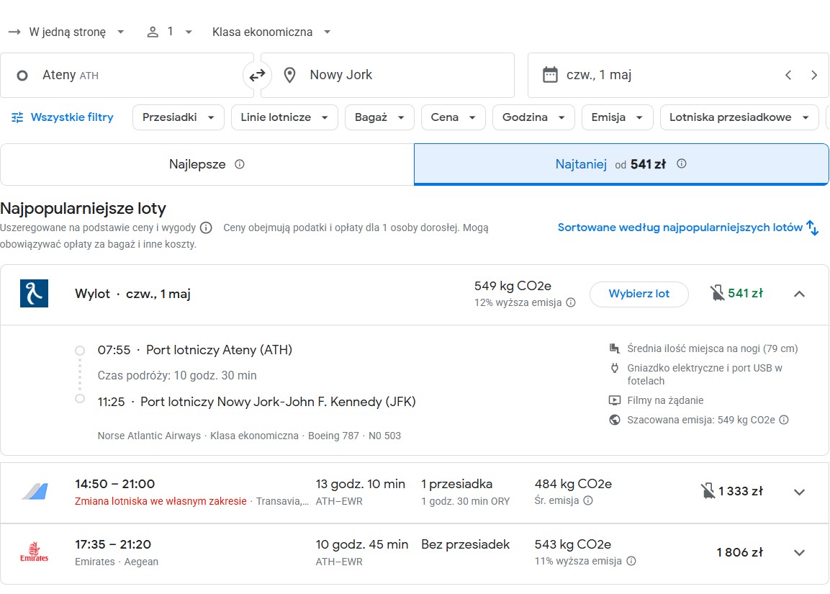The width and height of the screenshot is (830, 594).
Task: Go to previous departure date
Action: 788,75
